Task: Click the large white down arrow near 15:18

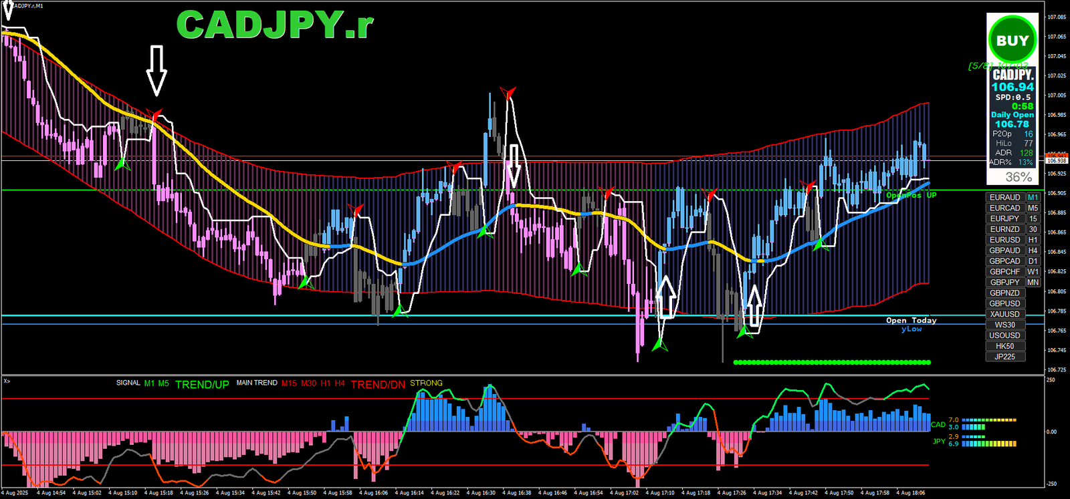Action: (x=156, y=70)
